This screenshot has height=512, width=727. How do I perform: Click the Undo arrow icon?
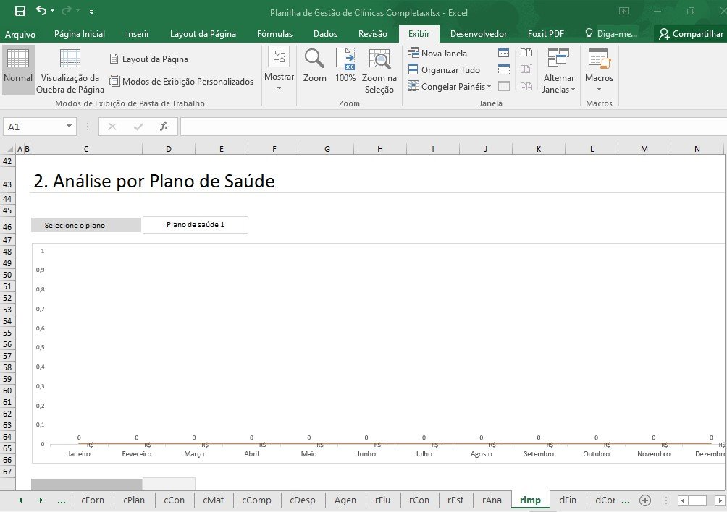41,12
